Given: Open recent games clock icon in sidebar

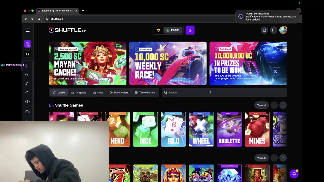Looking at the screenshot, I should click(27, 93).
